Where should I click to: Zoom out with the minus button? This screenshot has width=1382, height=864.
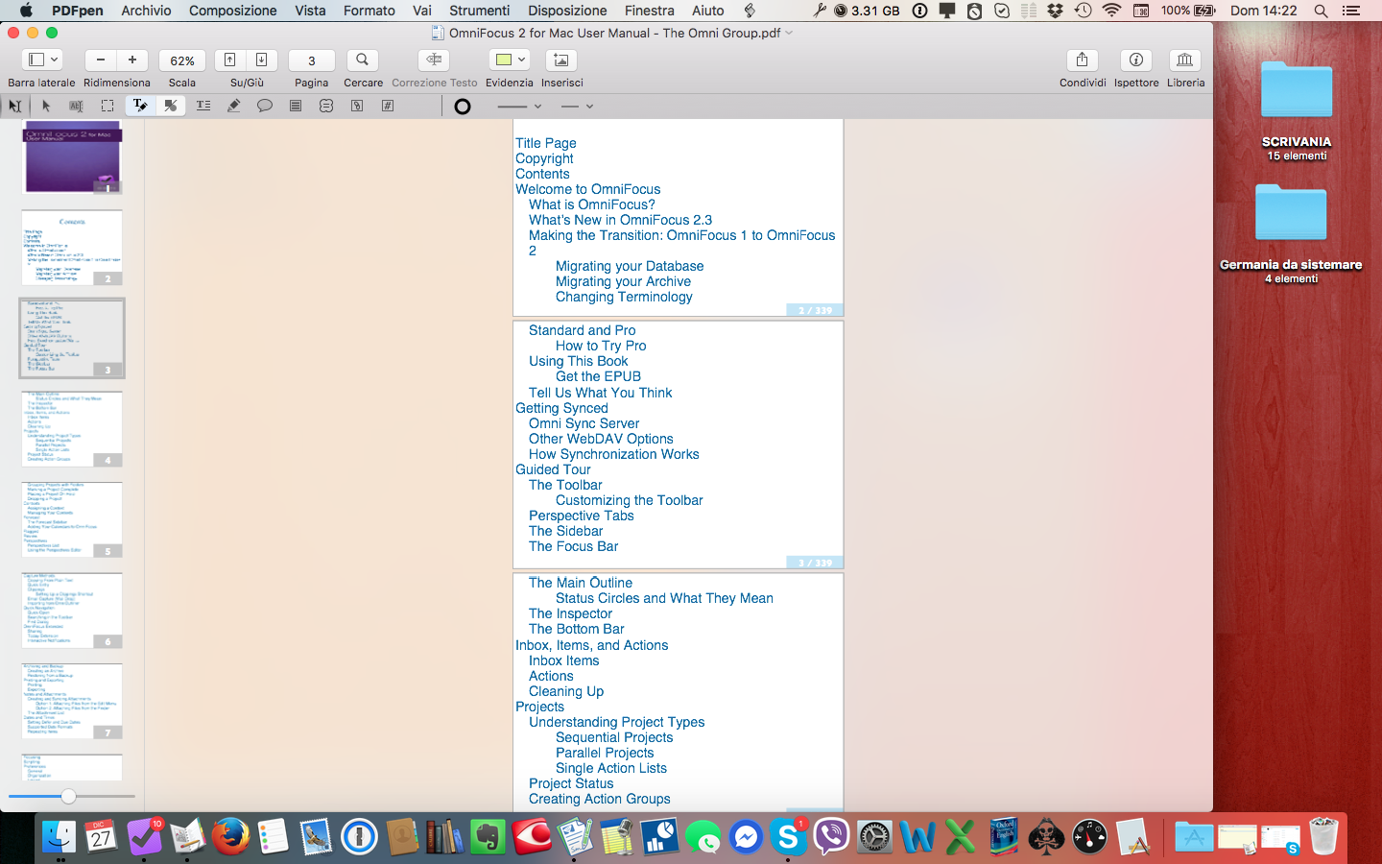(x=101, y=60)
